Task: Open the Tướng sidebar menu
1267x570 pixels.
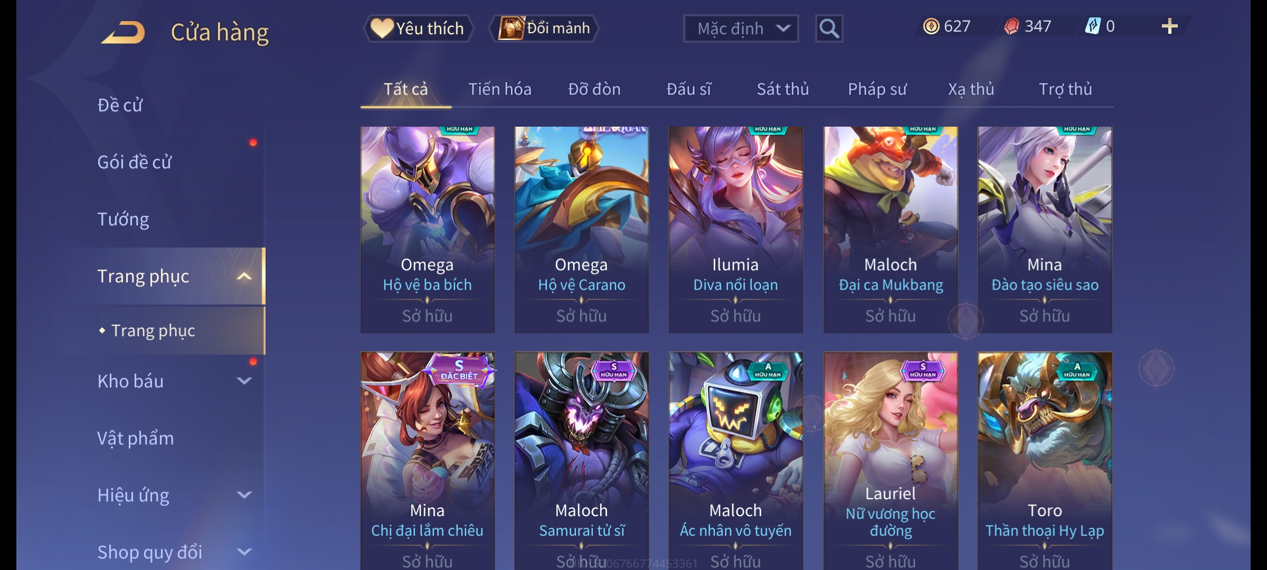Action: [124, 219]
